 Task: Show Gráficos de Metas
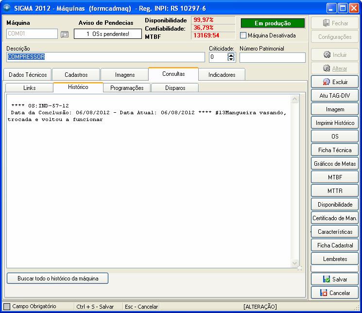pos(335,163)
